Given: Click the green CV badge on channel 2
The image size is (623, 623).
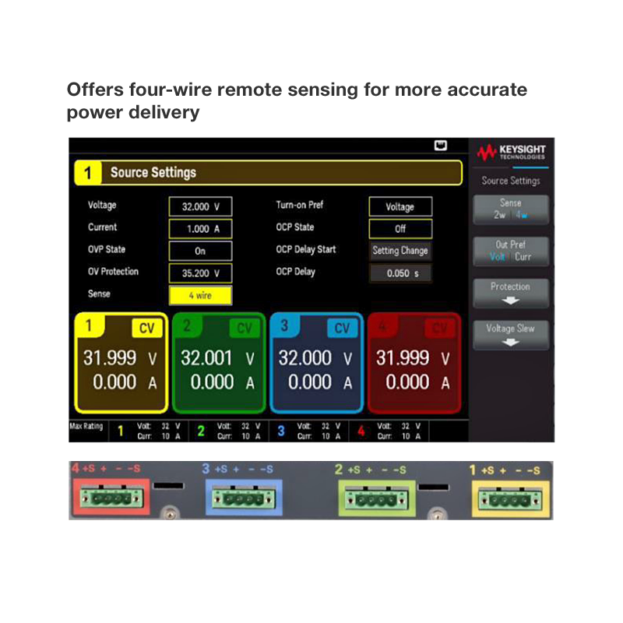Looking at the screenshot, I should click(245, 328).
